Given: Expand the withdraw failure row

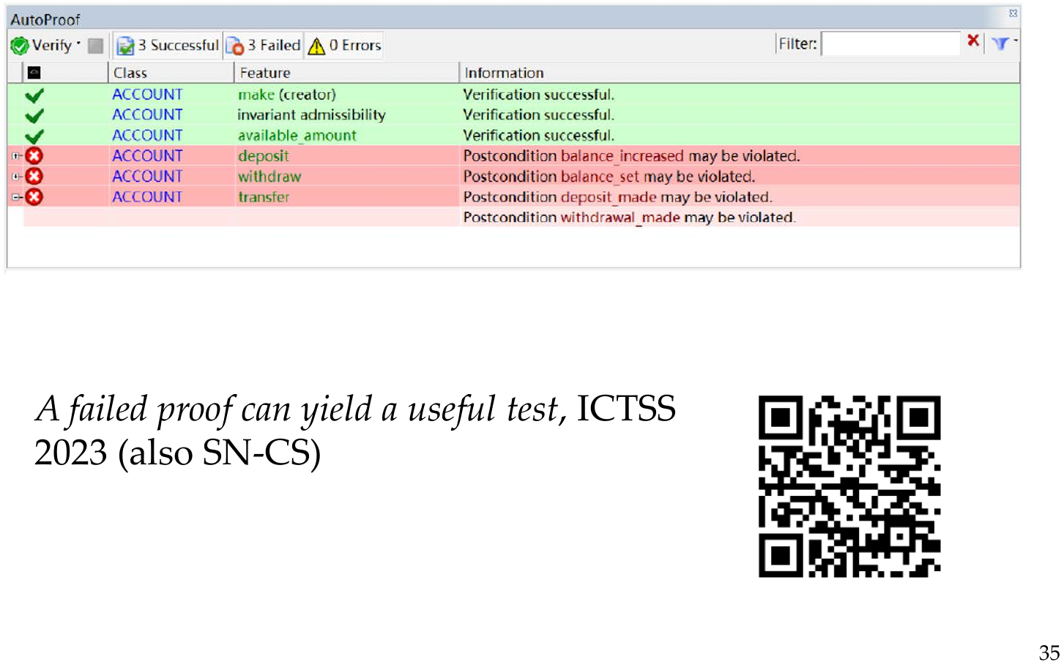Looking at the screenshot, I should [x=15, y=177].
